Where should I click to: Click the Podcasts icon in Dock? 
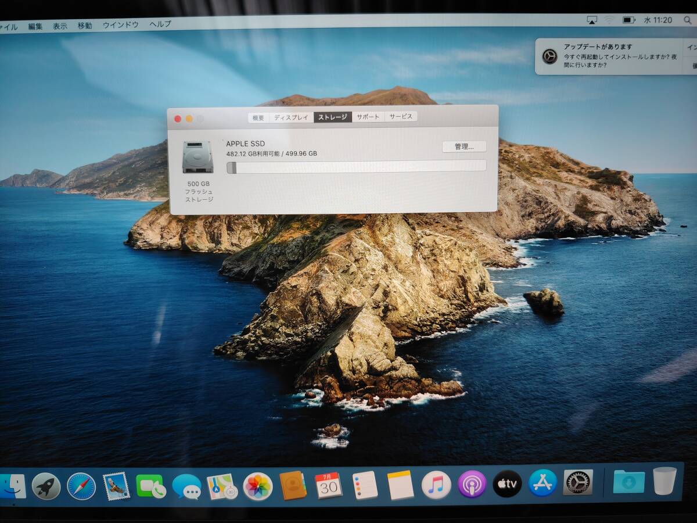[x=472, y=484]
